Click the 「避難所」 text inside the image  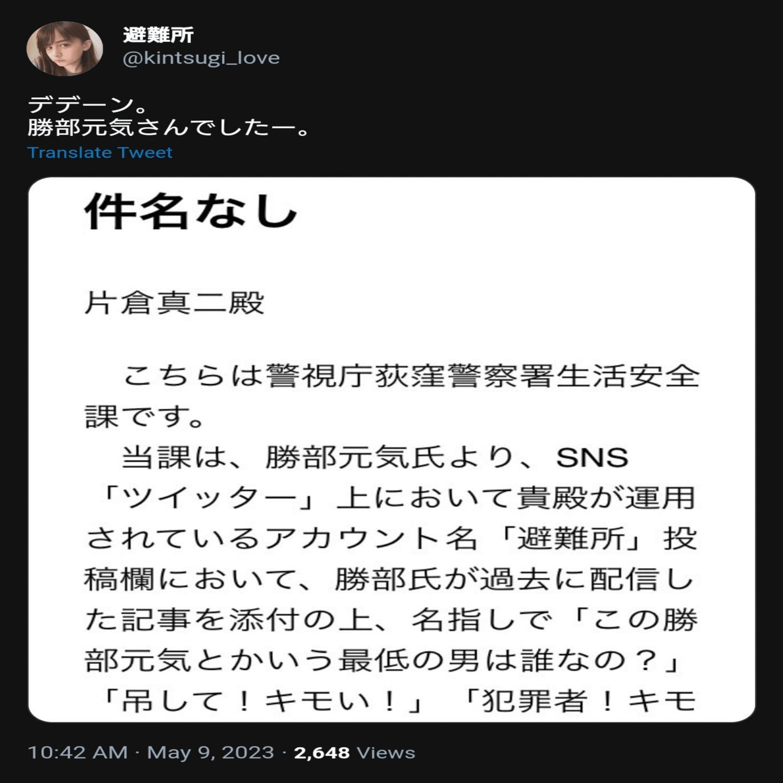coord(571,538)
